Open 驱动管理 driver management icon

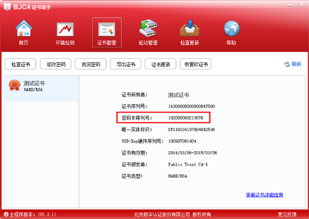tap(148, 28)
